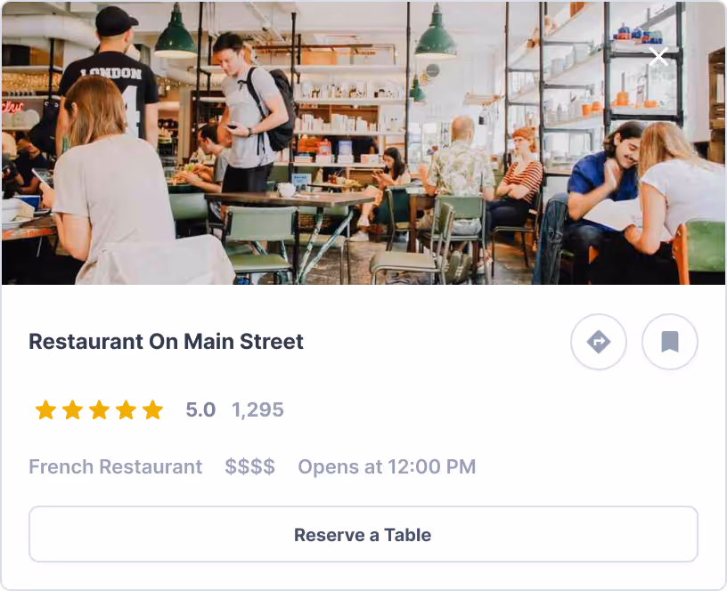
Task: Click the $$$$ price level indicator
Action: coord(249,466)
